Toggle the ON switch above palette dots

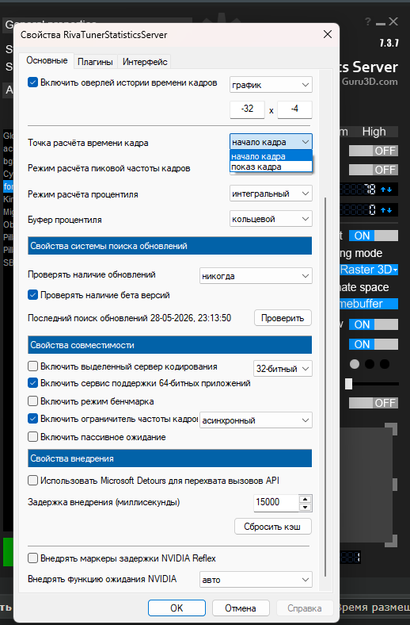374,344
